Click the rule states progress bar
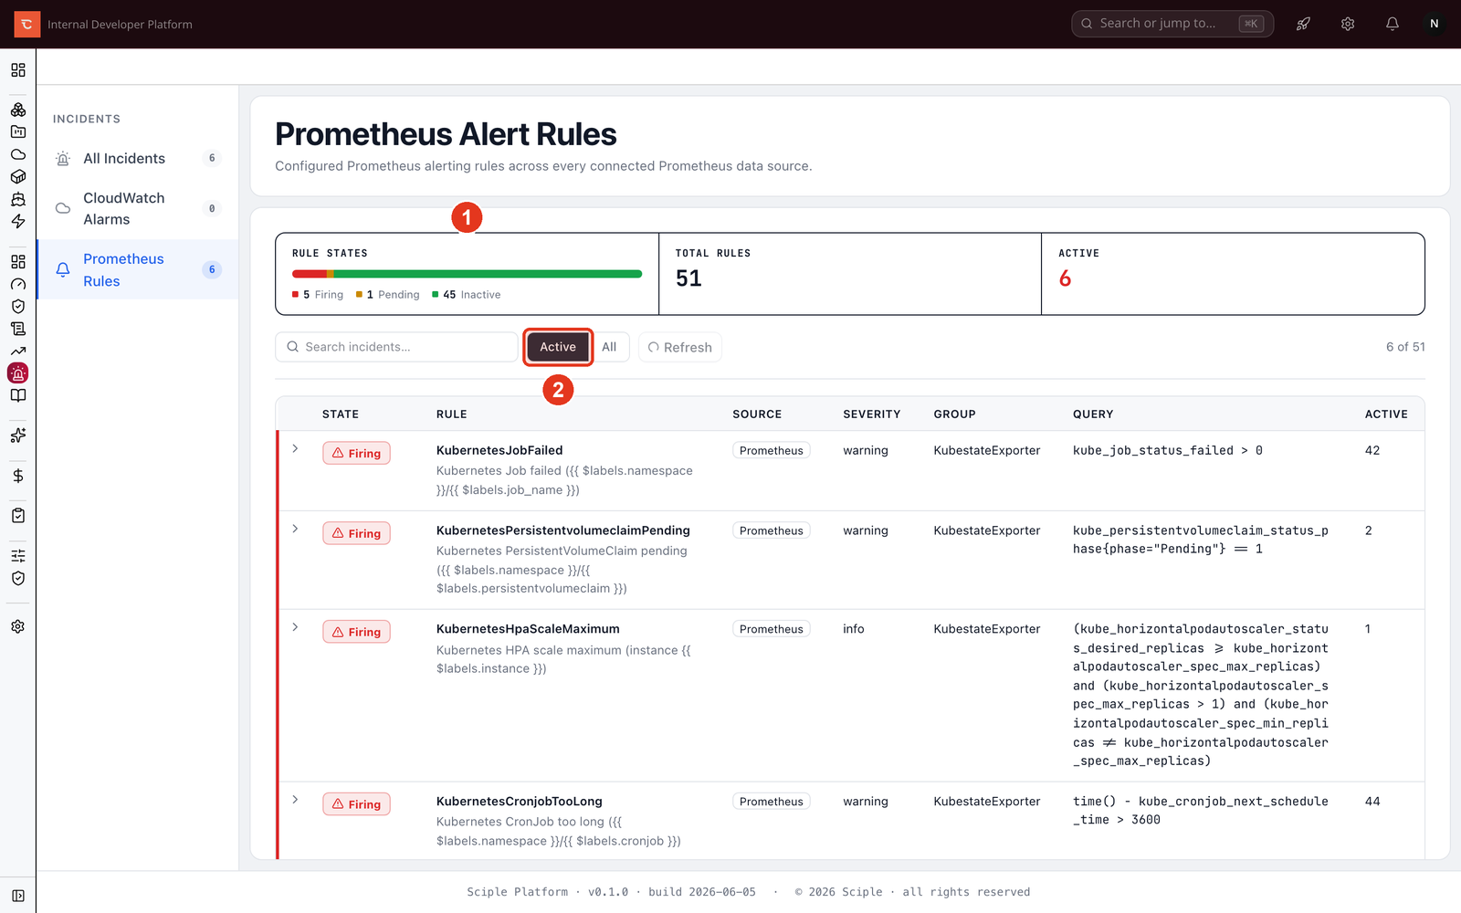Viewport: 1461px width, 913px height. [x=467, y=274]
